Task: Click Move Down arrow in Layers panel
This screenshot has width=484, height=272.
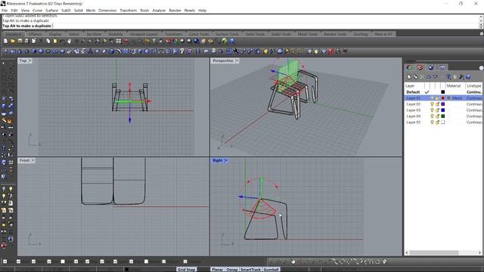Action: [436, 77]
